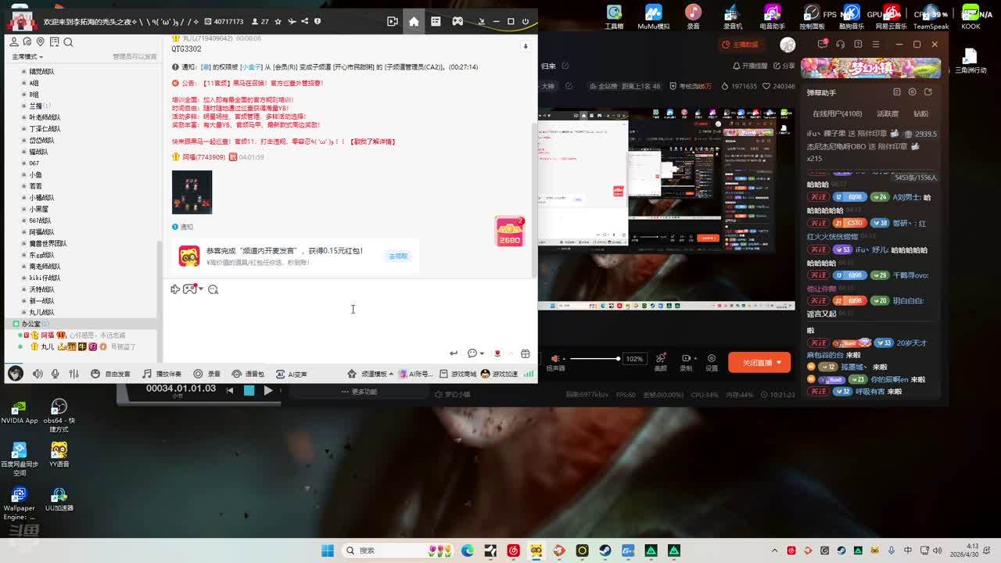Open the Wallpaper Engine desktop icon
This screenshot has width=1001, height=563.
[x=20, y=504]
